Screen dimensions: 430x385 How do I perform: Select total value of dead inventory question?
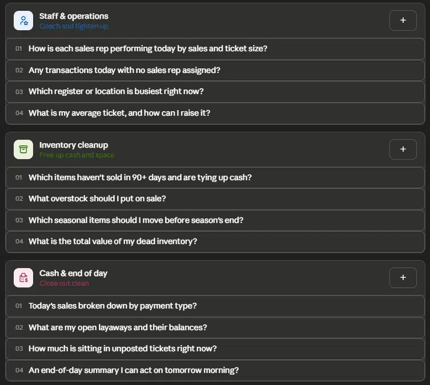point(215,241)
